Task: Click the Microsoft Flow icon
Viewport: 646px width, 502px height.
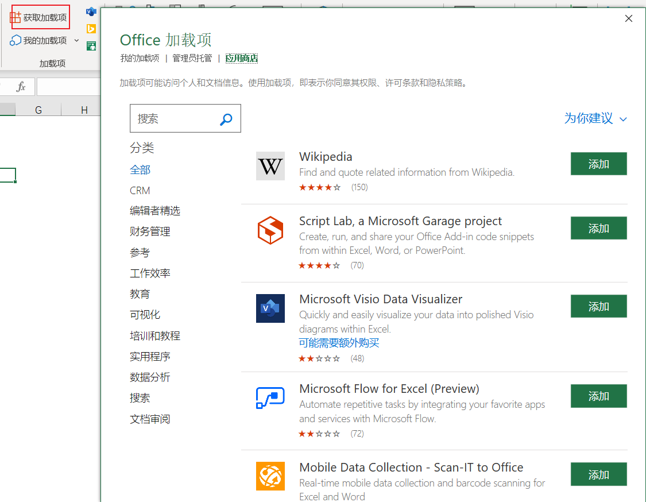Action: point(270,397)
